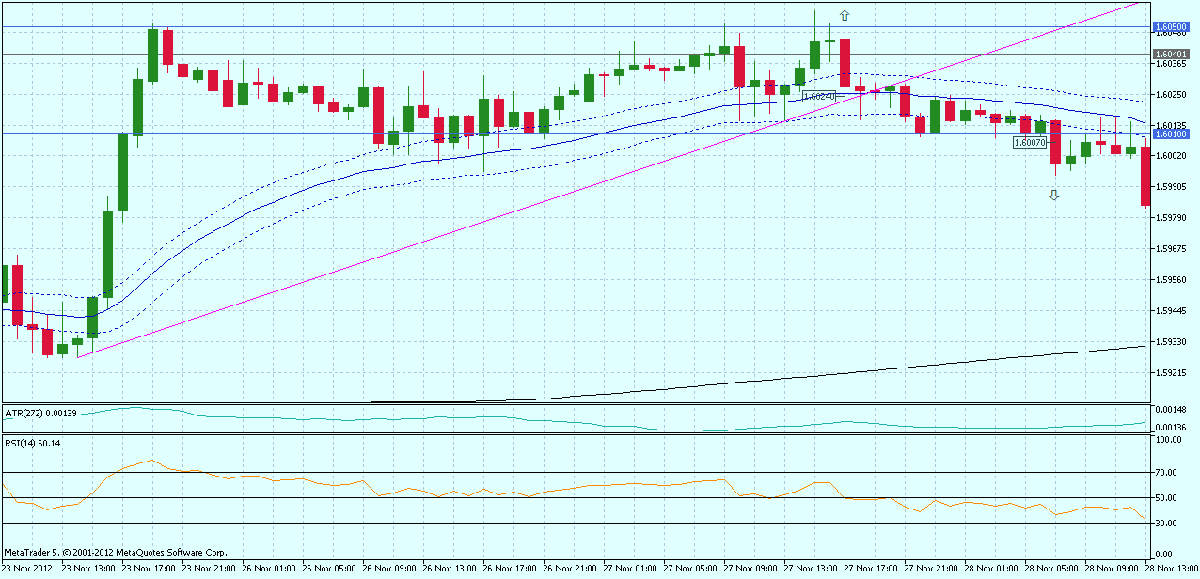1200x579 pixels.
Task: Click the 1.60070 label box near the price line
Action: click(x=1029, y=143)
